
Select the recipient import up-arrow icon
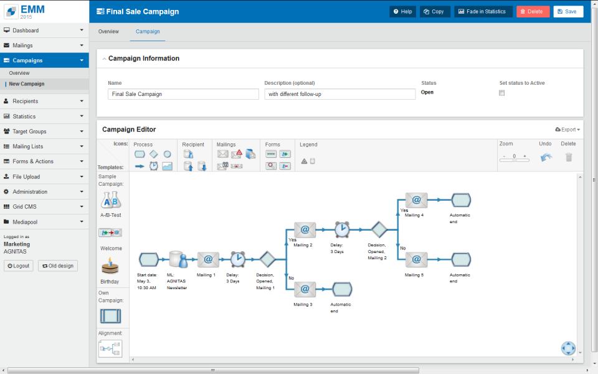(x=188, y=166)
